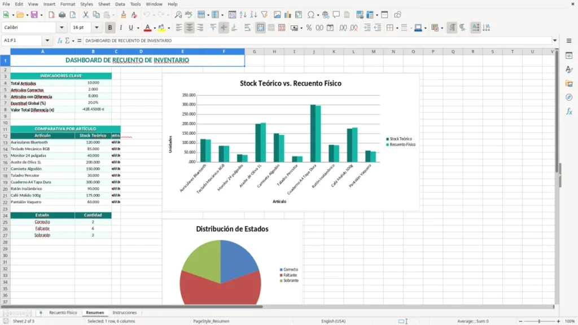
Task: Click the zoom in plus button
Action: click(x=558, y=321)
